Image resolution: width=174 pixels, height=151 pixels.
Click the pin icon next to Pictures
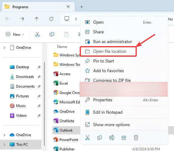point(39,96)
